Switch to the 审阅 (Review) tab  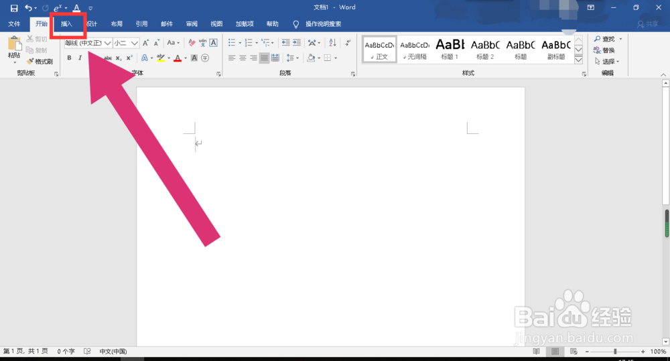click(x=192, y=24)
